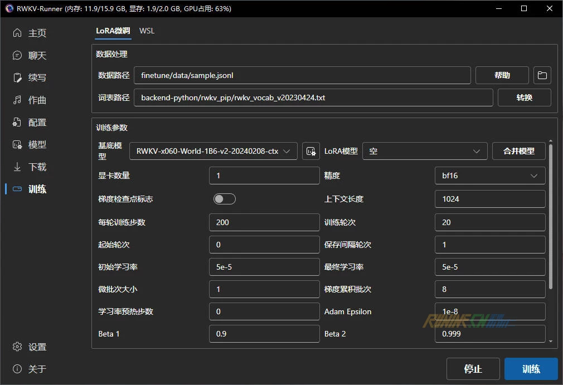Expand the 精度 precision dropdown showing bf16
This screenshot has width=563, height=385.
[489, 176]
